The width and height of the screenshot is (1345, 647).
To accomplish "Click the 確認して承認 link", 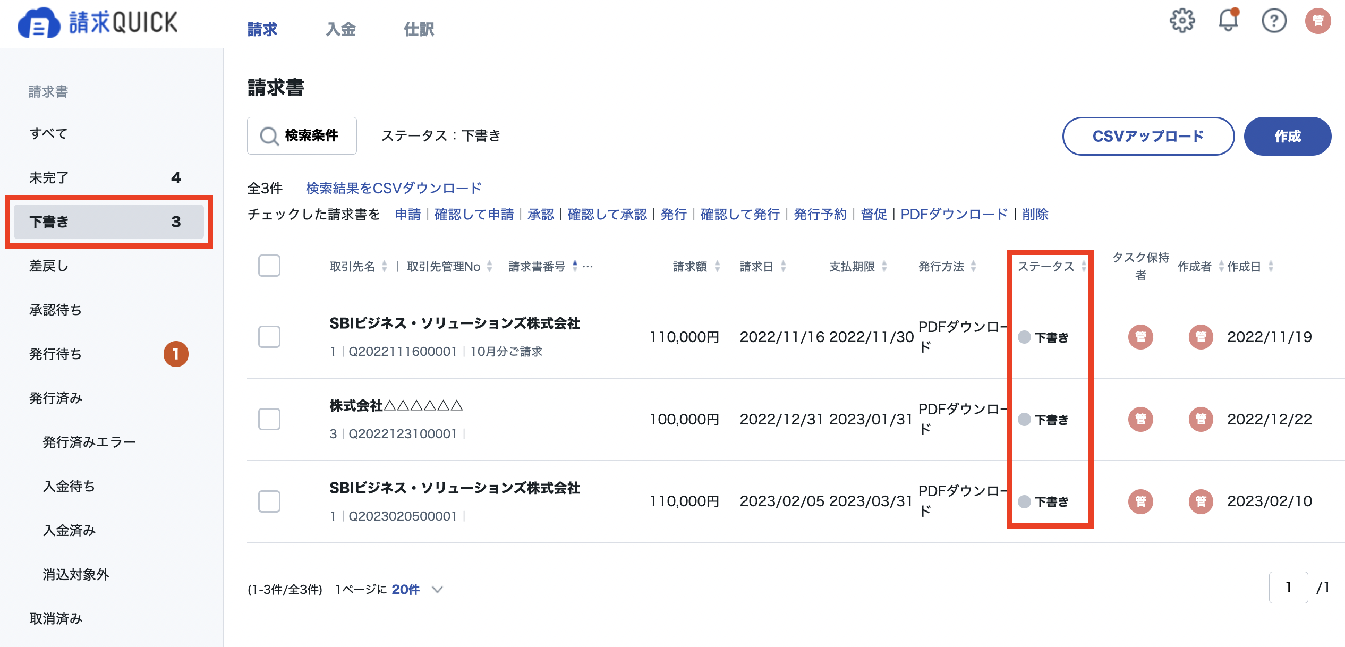I will pyautogui.click(x=607, y=214).
